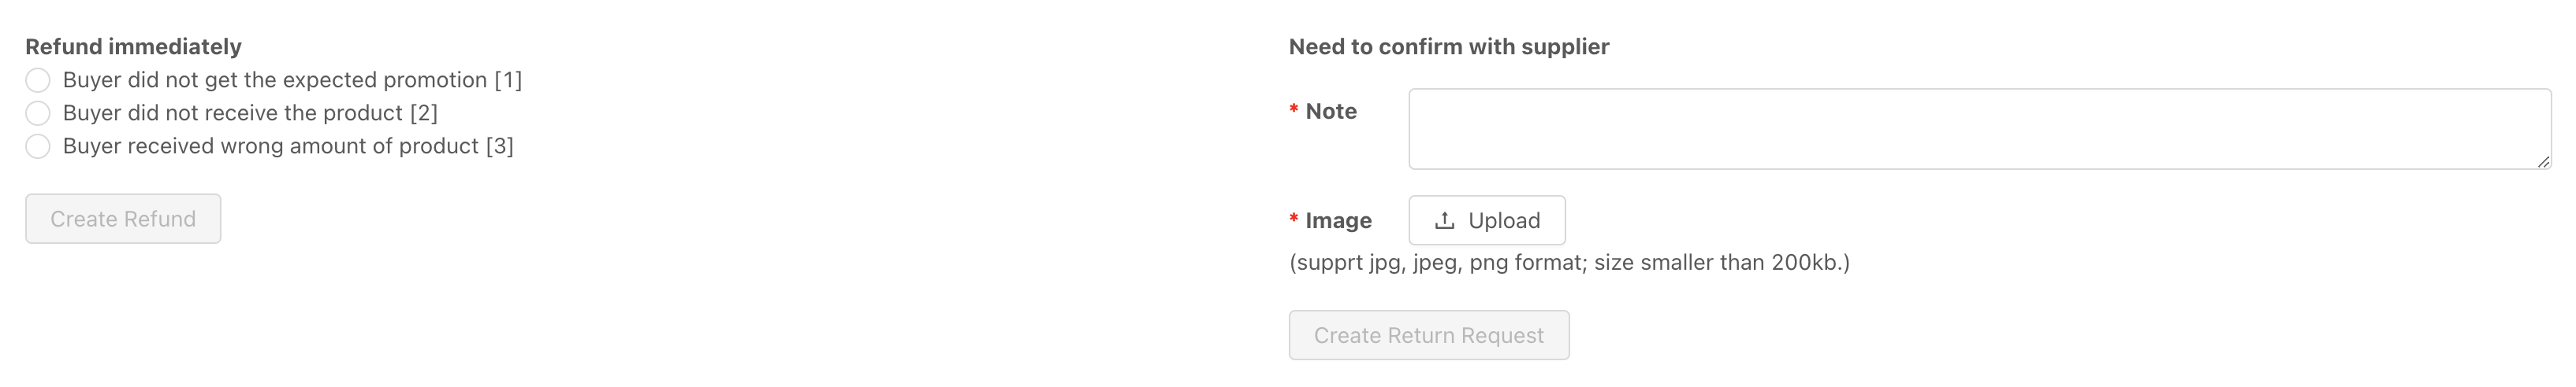This screenshot has height=387, width=2576.
Task: Click the Create Return Request button
Action: [1428, 335]
